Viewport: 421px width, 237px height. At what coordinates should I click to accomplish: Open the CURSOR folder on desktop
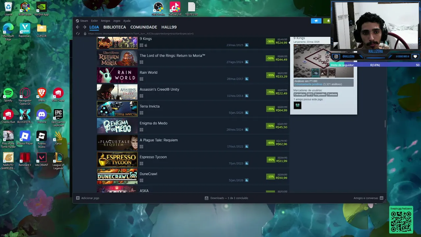pyautogui.click(x=41, y=30)
